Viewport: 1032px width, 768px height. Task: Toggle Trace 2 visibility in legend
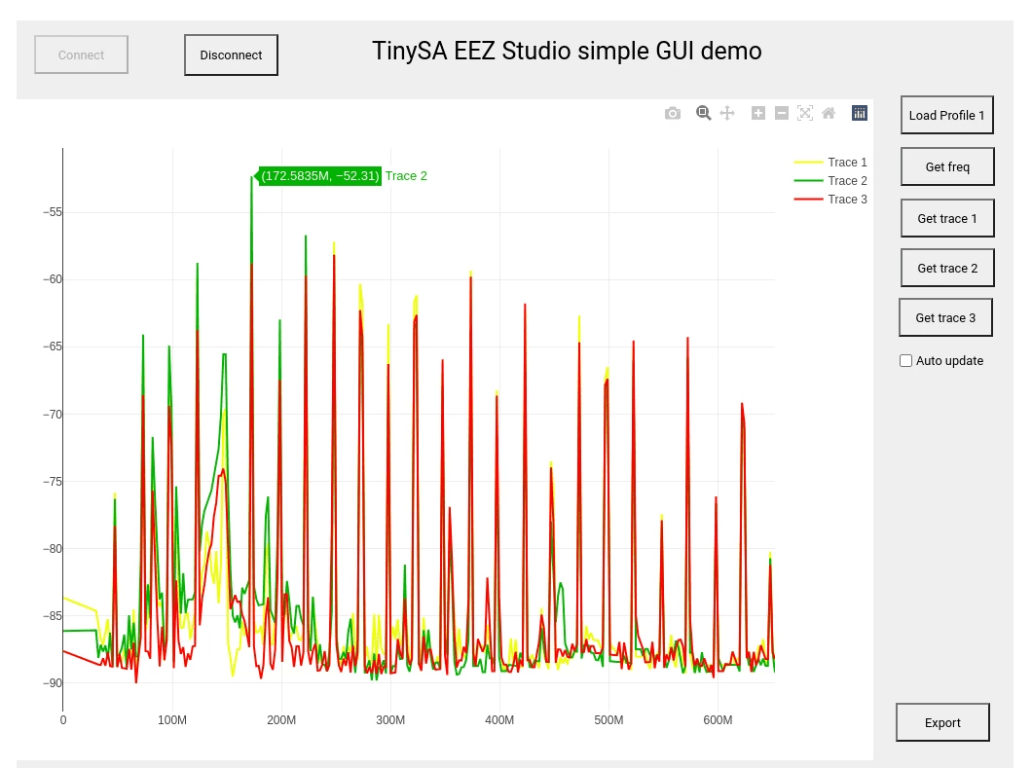(x=830, y=180)
